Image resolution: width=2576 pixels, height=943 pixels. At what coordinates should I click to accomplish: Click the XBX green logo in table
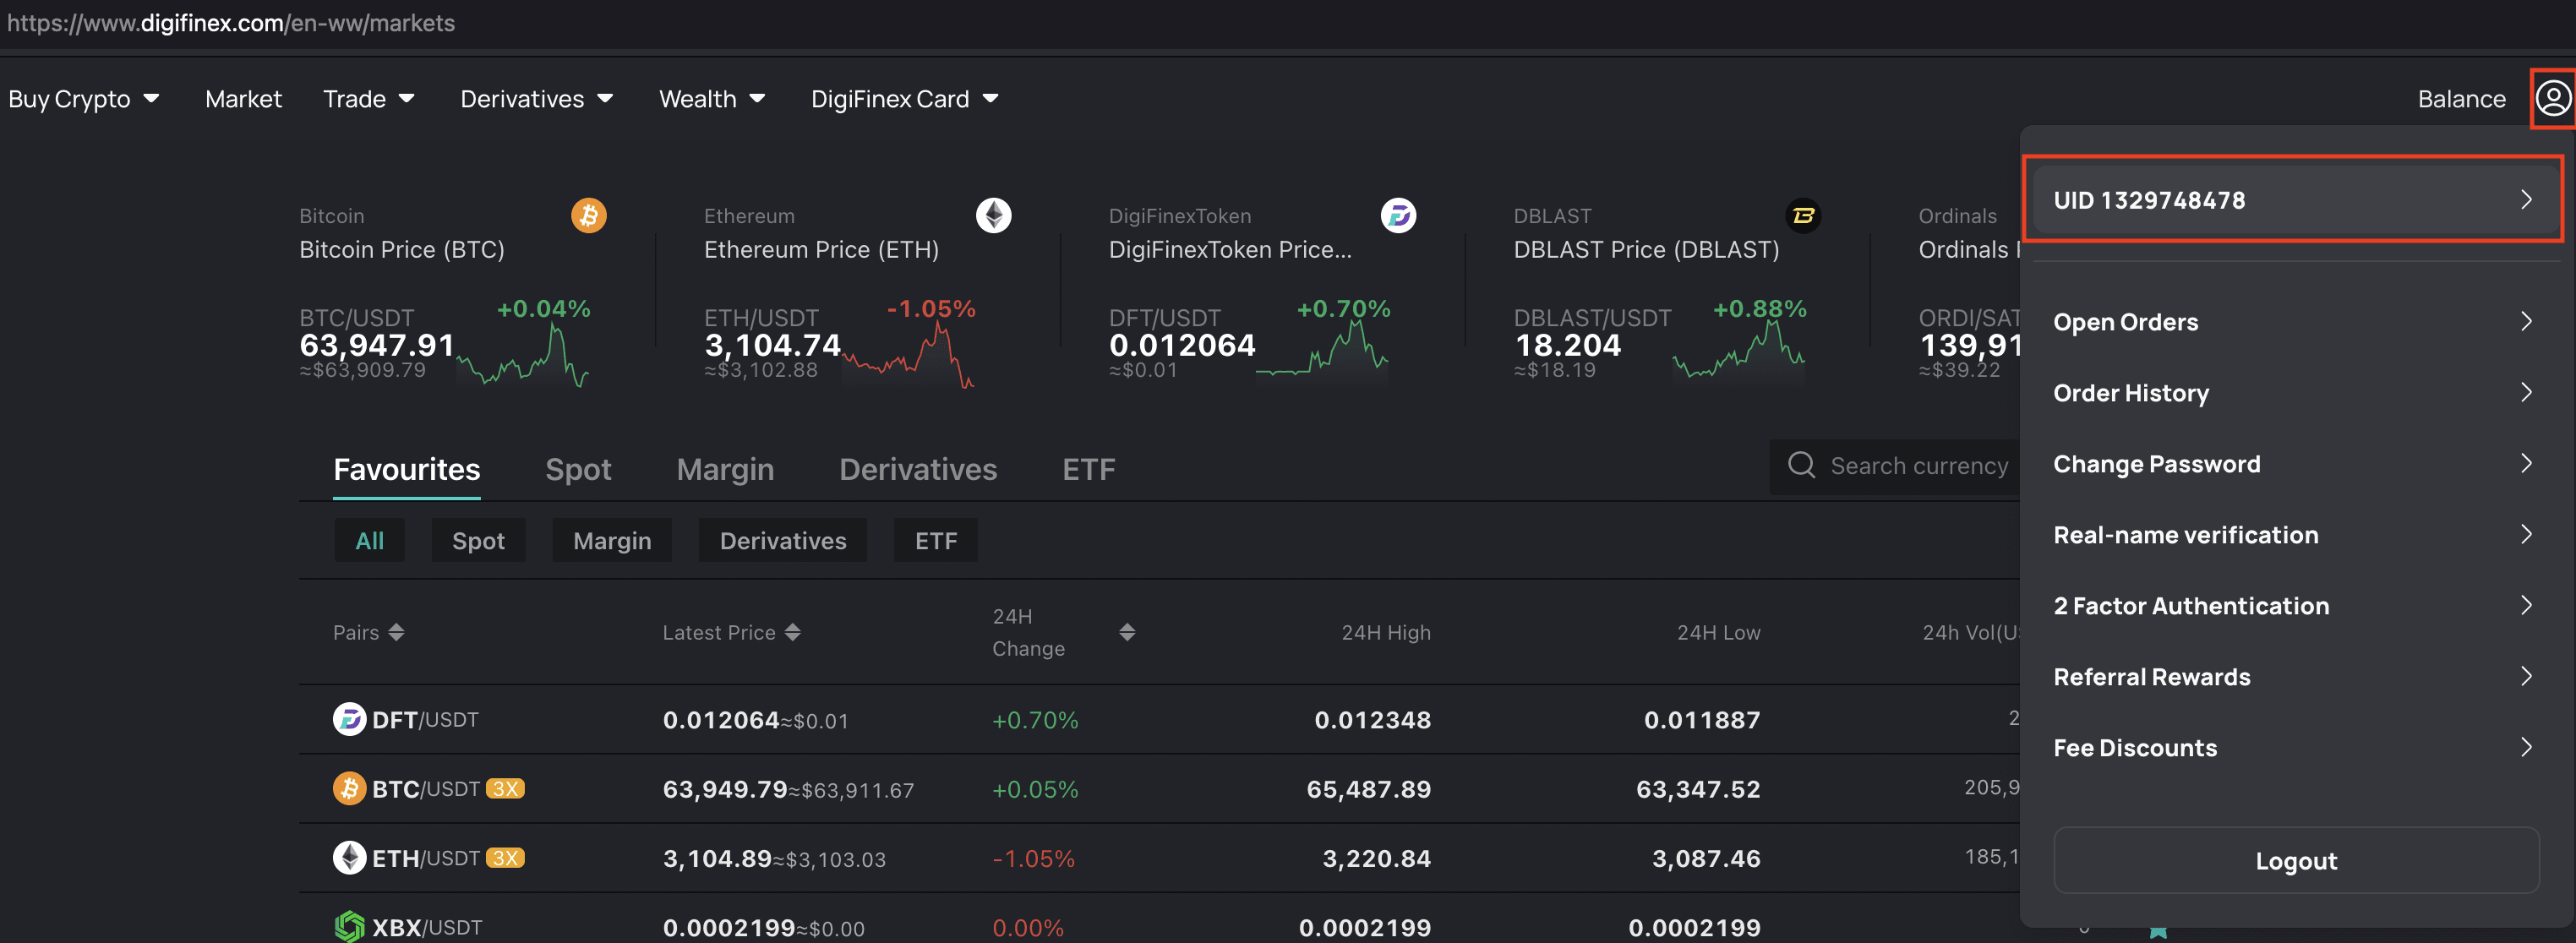point(349,926)
